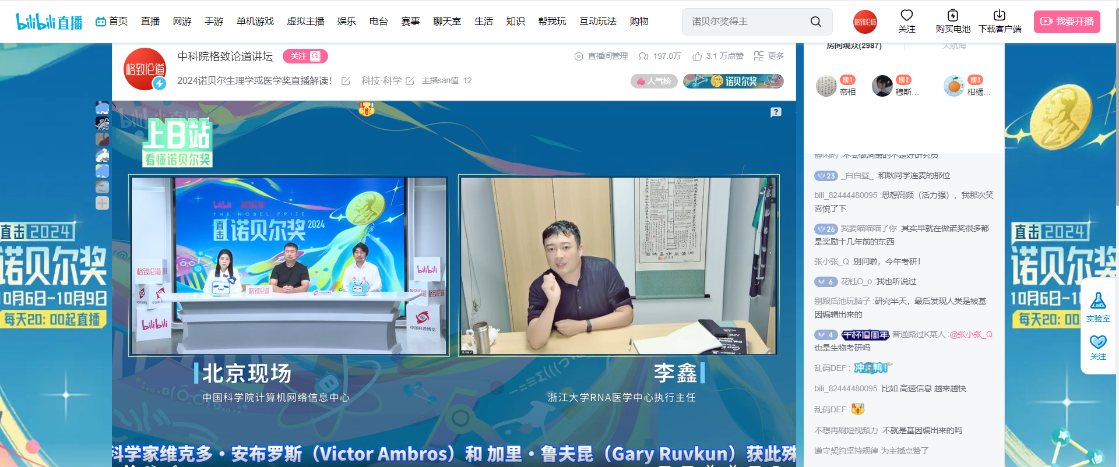Switch to the 大航海 tab
The width and height of the screenshot is (1119, 467).
[x=953, y=46]
